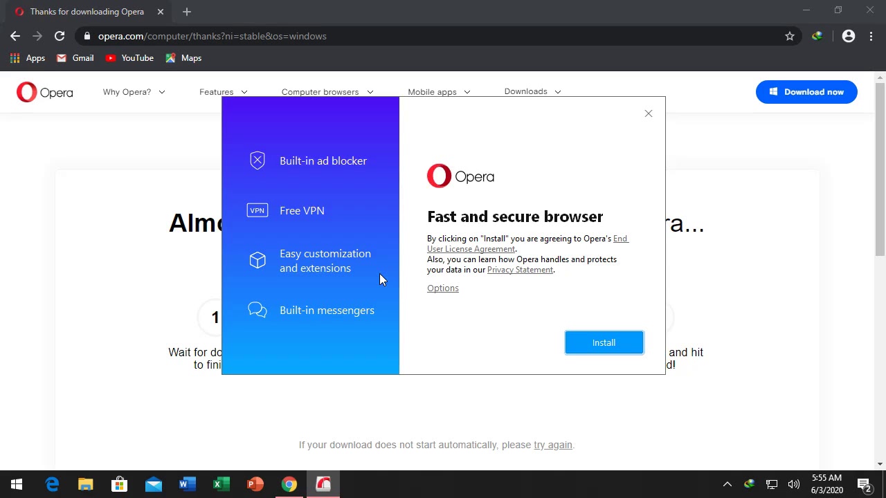Screen dimensions: 886x498
Task: Click the blue Download now button
Action: coord(806,92)
